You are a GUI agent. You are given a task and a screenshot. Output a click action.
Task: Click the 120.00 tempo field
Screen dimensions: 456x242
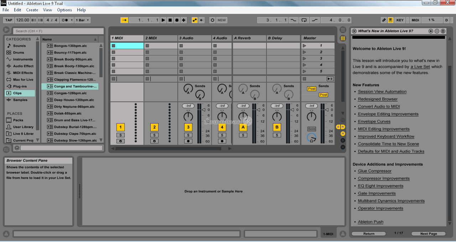(x=23, y=20)
